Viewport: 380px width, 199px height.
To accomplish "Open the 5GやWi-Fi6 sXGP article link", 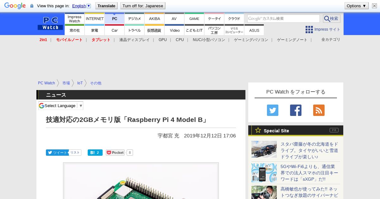I will pos(309,173).
